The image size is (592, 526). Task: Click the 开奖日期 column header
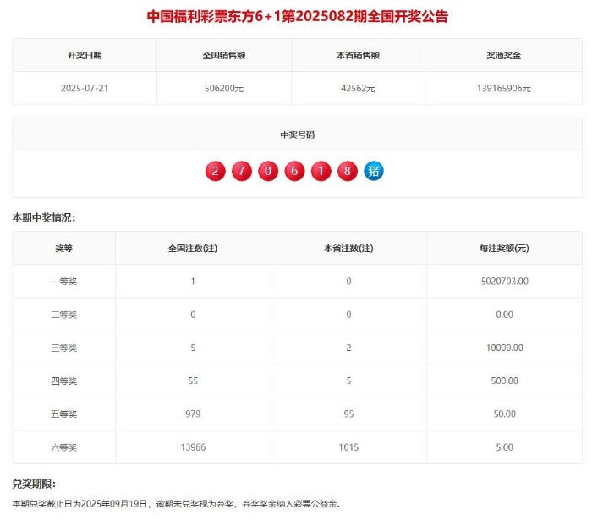(85, 56)
